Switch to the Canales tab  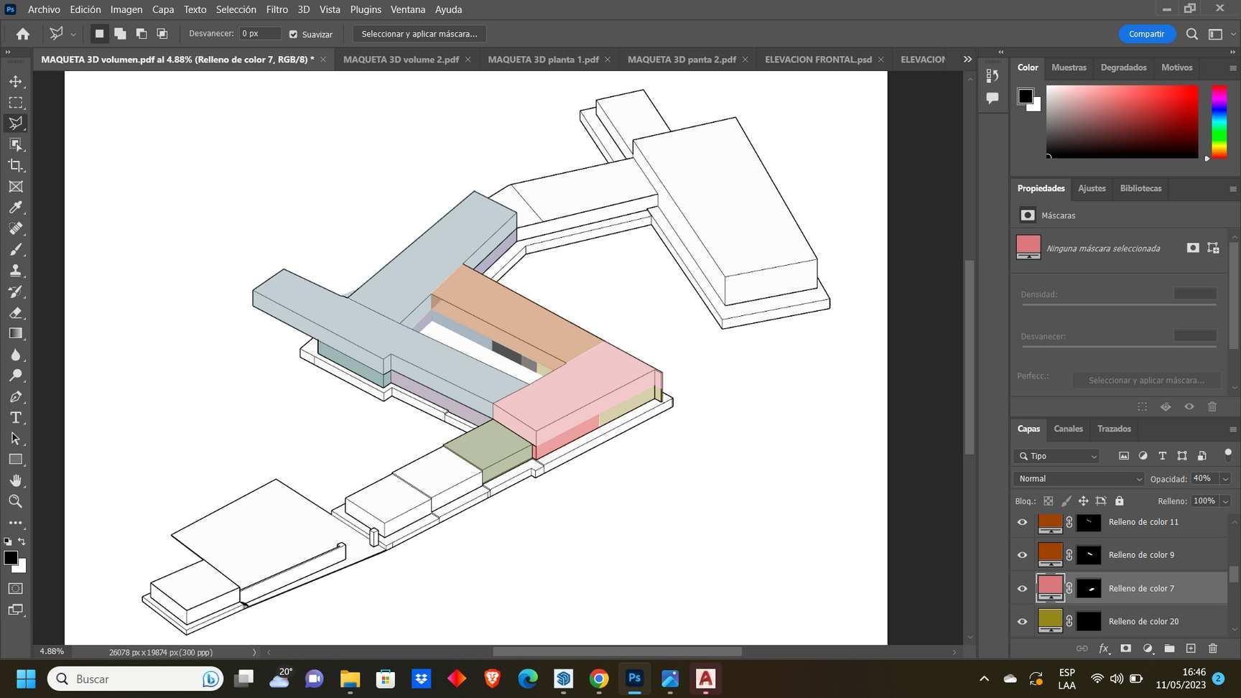1068,429
